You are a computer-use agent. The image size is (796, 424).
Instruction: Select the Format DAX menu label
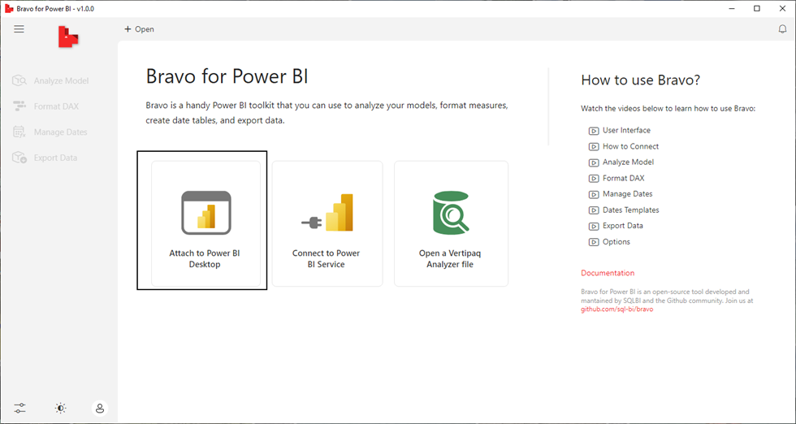56,106
